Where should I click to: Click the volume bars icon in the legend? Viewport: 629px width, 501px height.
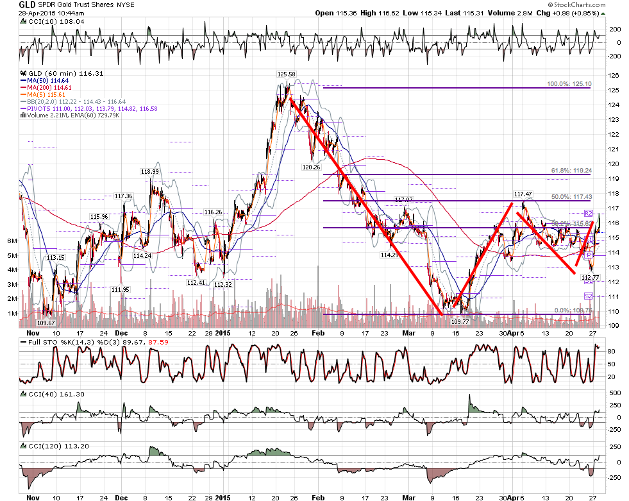(x=23, y=115)
